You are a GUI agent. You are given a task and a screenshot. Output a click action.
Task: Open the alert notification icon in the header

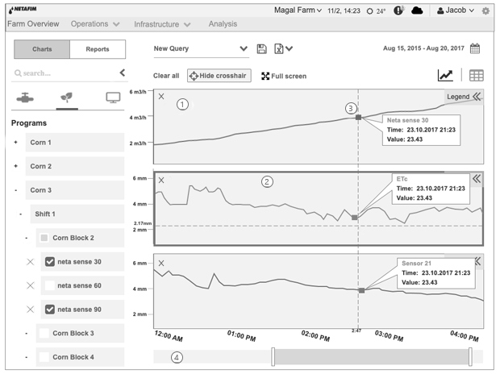(398, 10)
